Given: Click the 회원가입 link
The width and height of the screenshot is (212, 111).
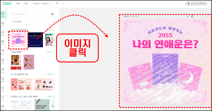Looking at the screenshot, I should (202, 4).
